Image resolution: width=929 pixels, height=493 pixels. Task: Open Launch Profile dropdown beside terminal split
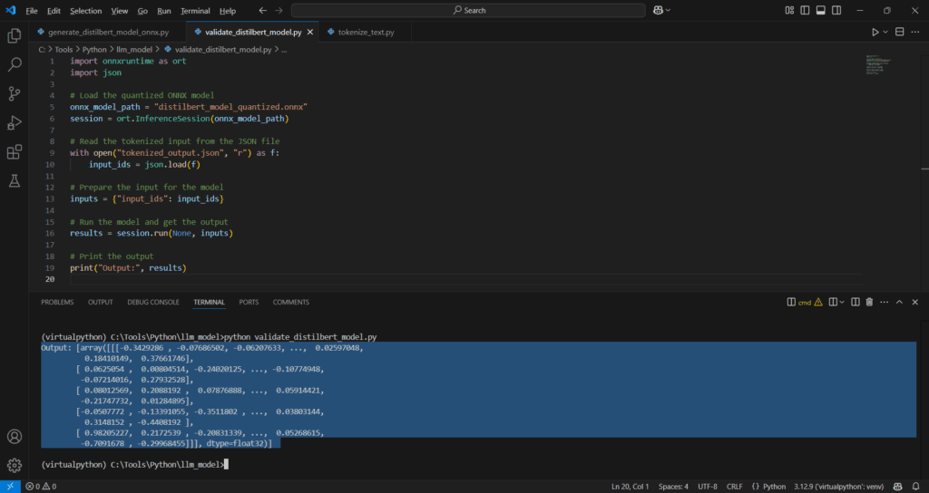[x=842, y=302]
